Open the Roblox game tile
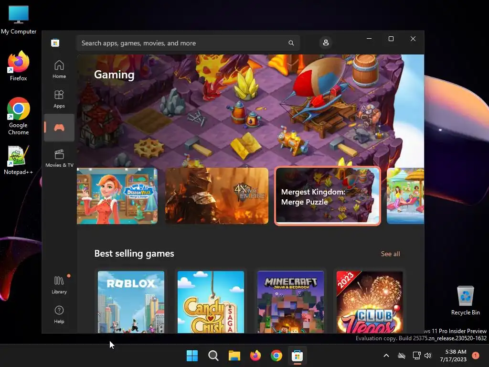 131,302
